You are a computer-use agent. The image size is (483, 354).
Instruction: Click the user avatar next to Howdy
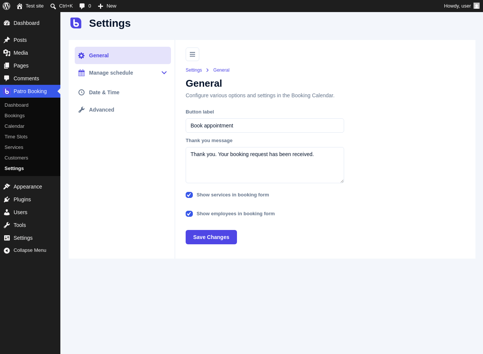477,6
